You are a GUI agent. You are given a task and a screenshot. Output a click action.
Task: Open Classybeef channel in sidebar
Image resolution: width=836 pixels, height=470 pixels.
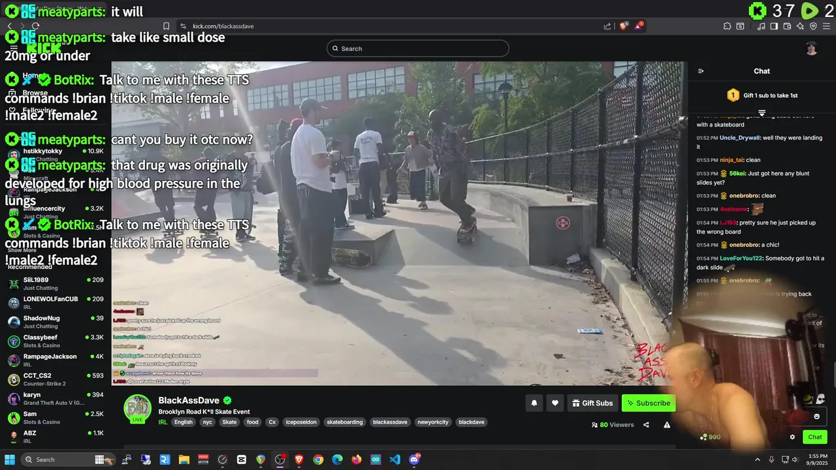56,341
